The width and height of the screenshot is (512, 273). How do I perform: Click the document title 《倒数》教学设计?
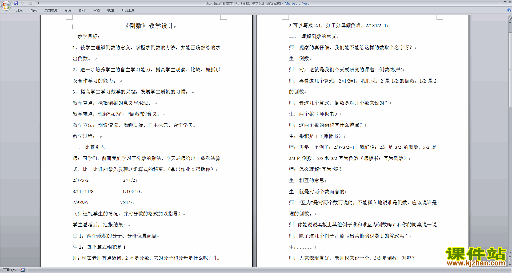(x=150, y=26)
